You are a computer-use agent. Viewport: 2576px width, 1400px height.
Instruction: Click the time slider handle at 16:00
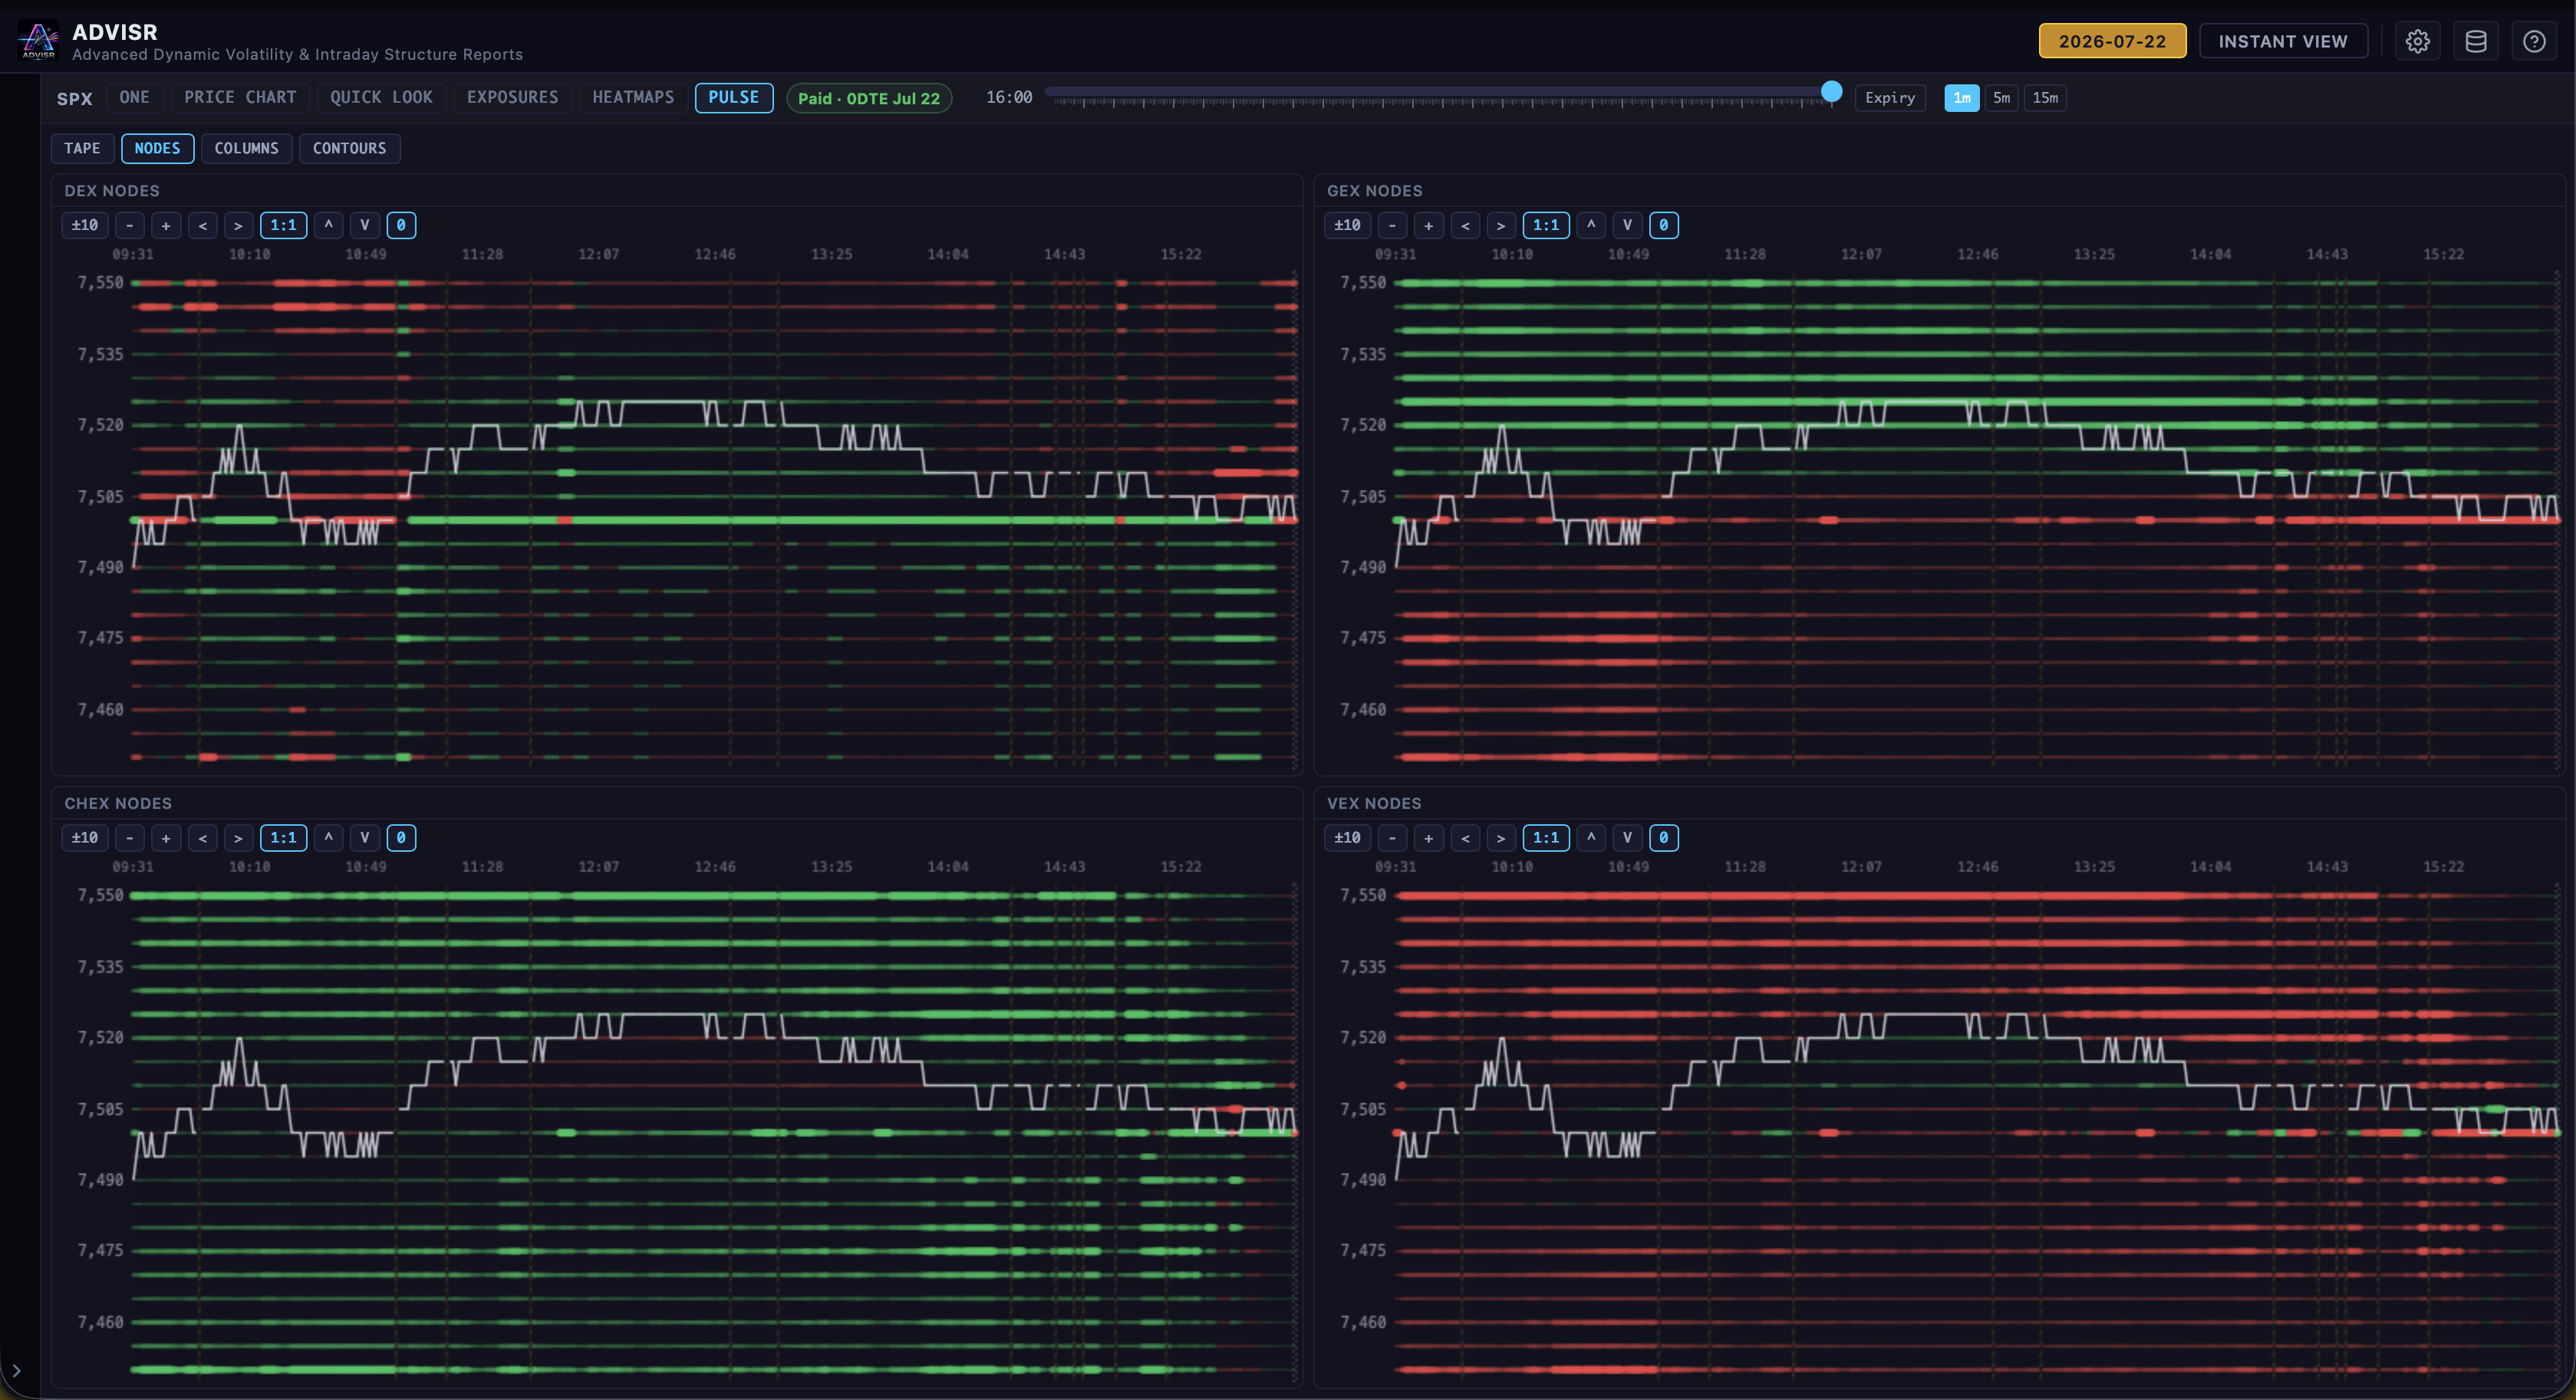[x=1831, y=92]
